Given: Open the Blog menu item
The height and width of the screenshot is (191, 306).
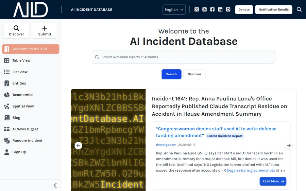Looking at the screenshot, I should click(31, 118).
